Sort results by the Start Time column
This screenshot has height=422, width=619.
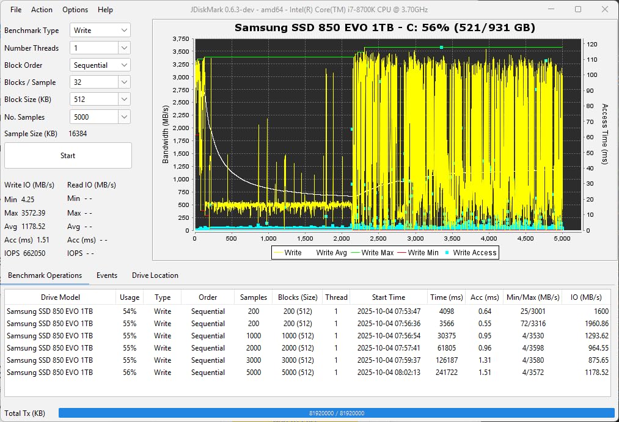tap(389, 297)
